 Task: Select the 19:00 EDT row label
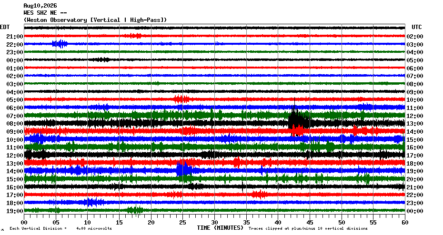pyautogui.click(x=15, y=211)
